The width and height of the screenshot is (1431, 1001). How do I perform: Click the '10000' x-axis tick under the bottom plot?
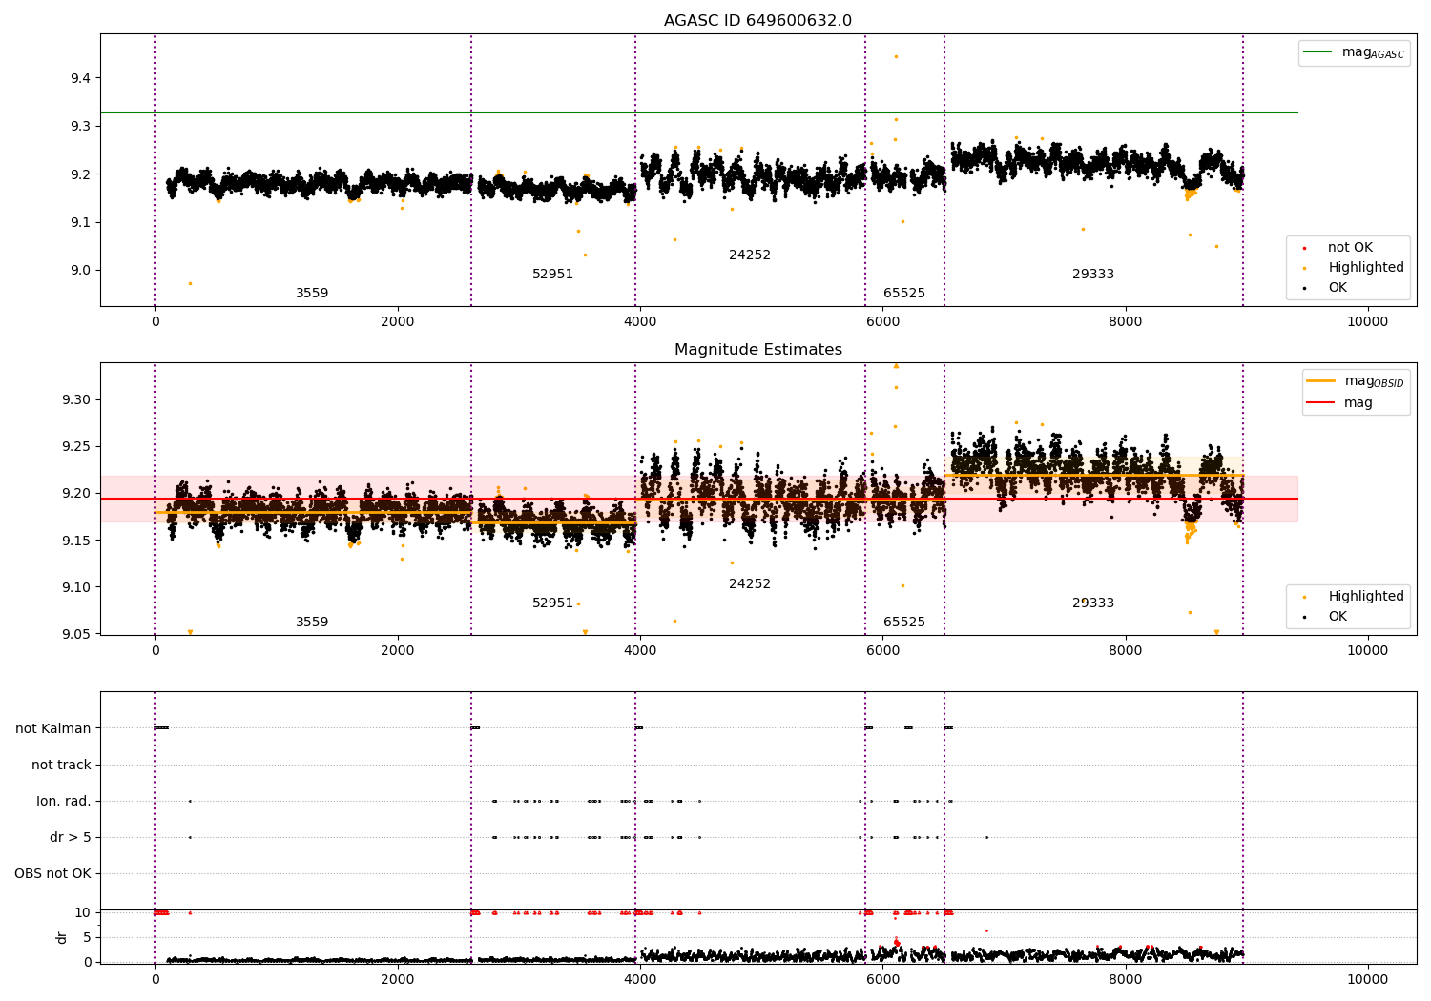1368,980
